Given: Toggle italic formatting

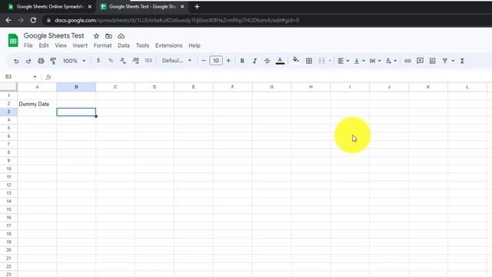Looking at the screenshot, I should click(x=254, y=61).
